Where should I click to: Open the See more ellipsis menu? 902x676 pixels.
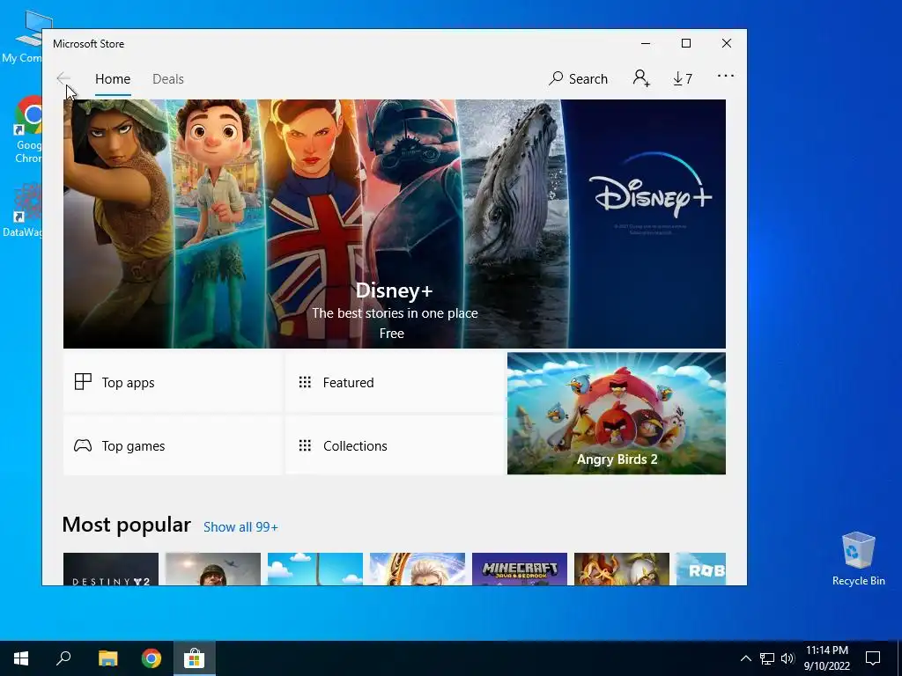726,76
